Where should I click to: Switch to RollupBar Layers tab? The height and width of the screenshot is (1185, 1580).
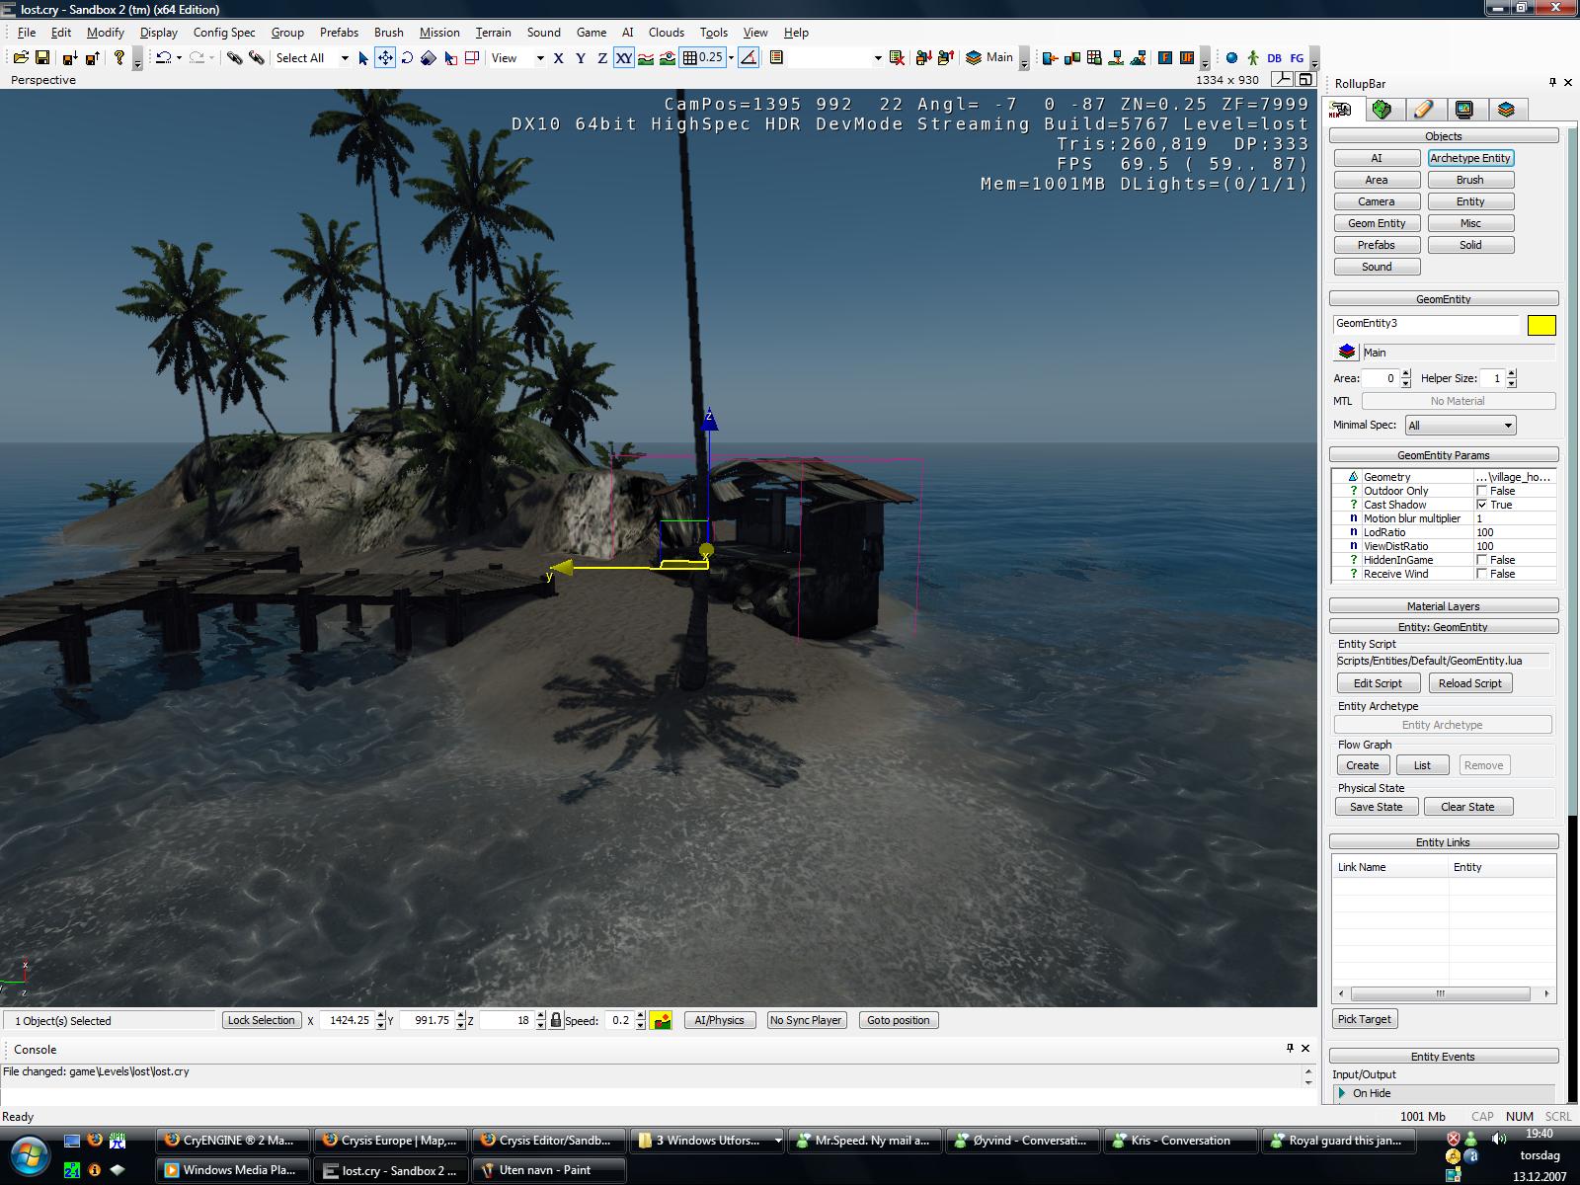1506,110
